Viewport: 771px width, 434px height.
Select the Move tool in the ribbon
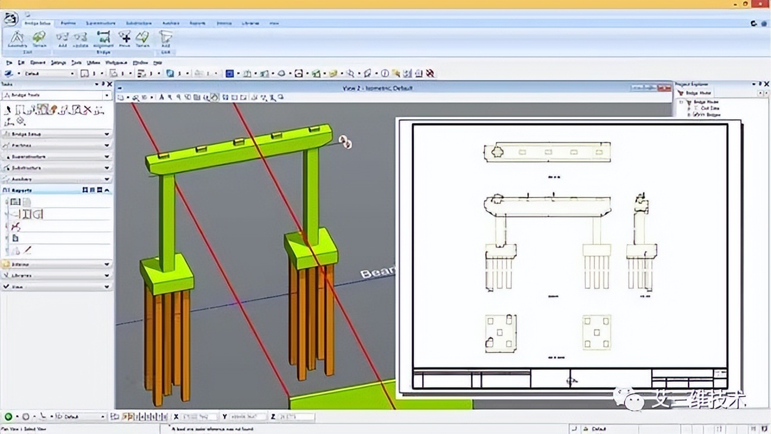(x=125, y=39)
